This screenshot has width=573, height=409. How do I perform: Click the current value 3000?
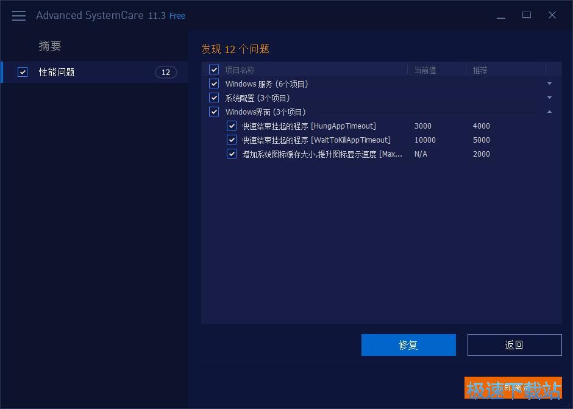coord(423,126)
